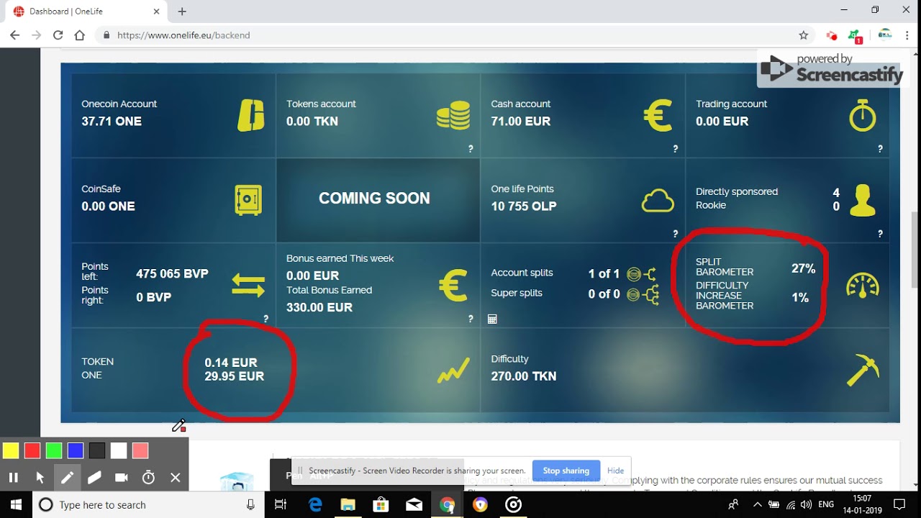Click the Difficulty pickaxe icon

(863, 370)
